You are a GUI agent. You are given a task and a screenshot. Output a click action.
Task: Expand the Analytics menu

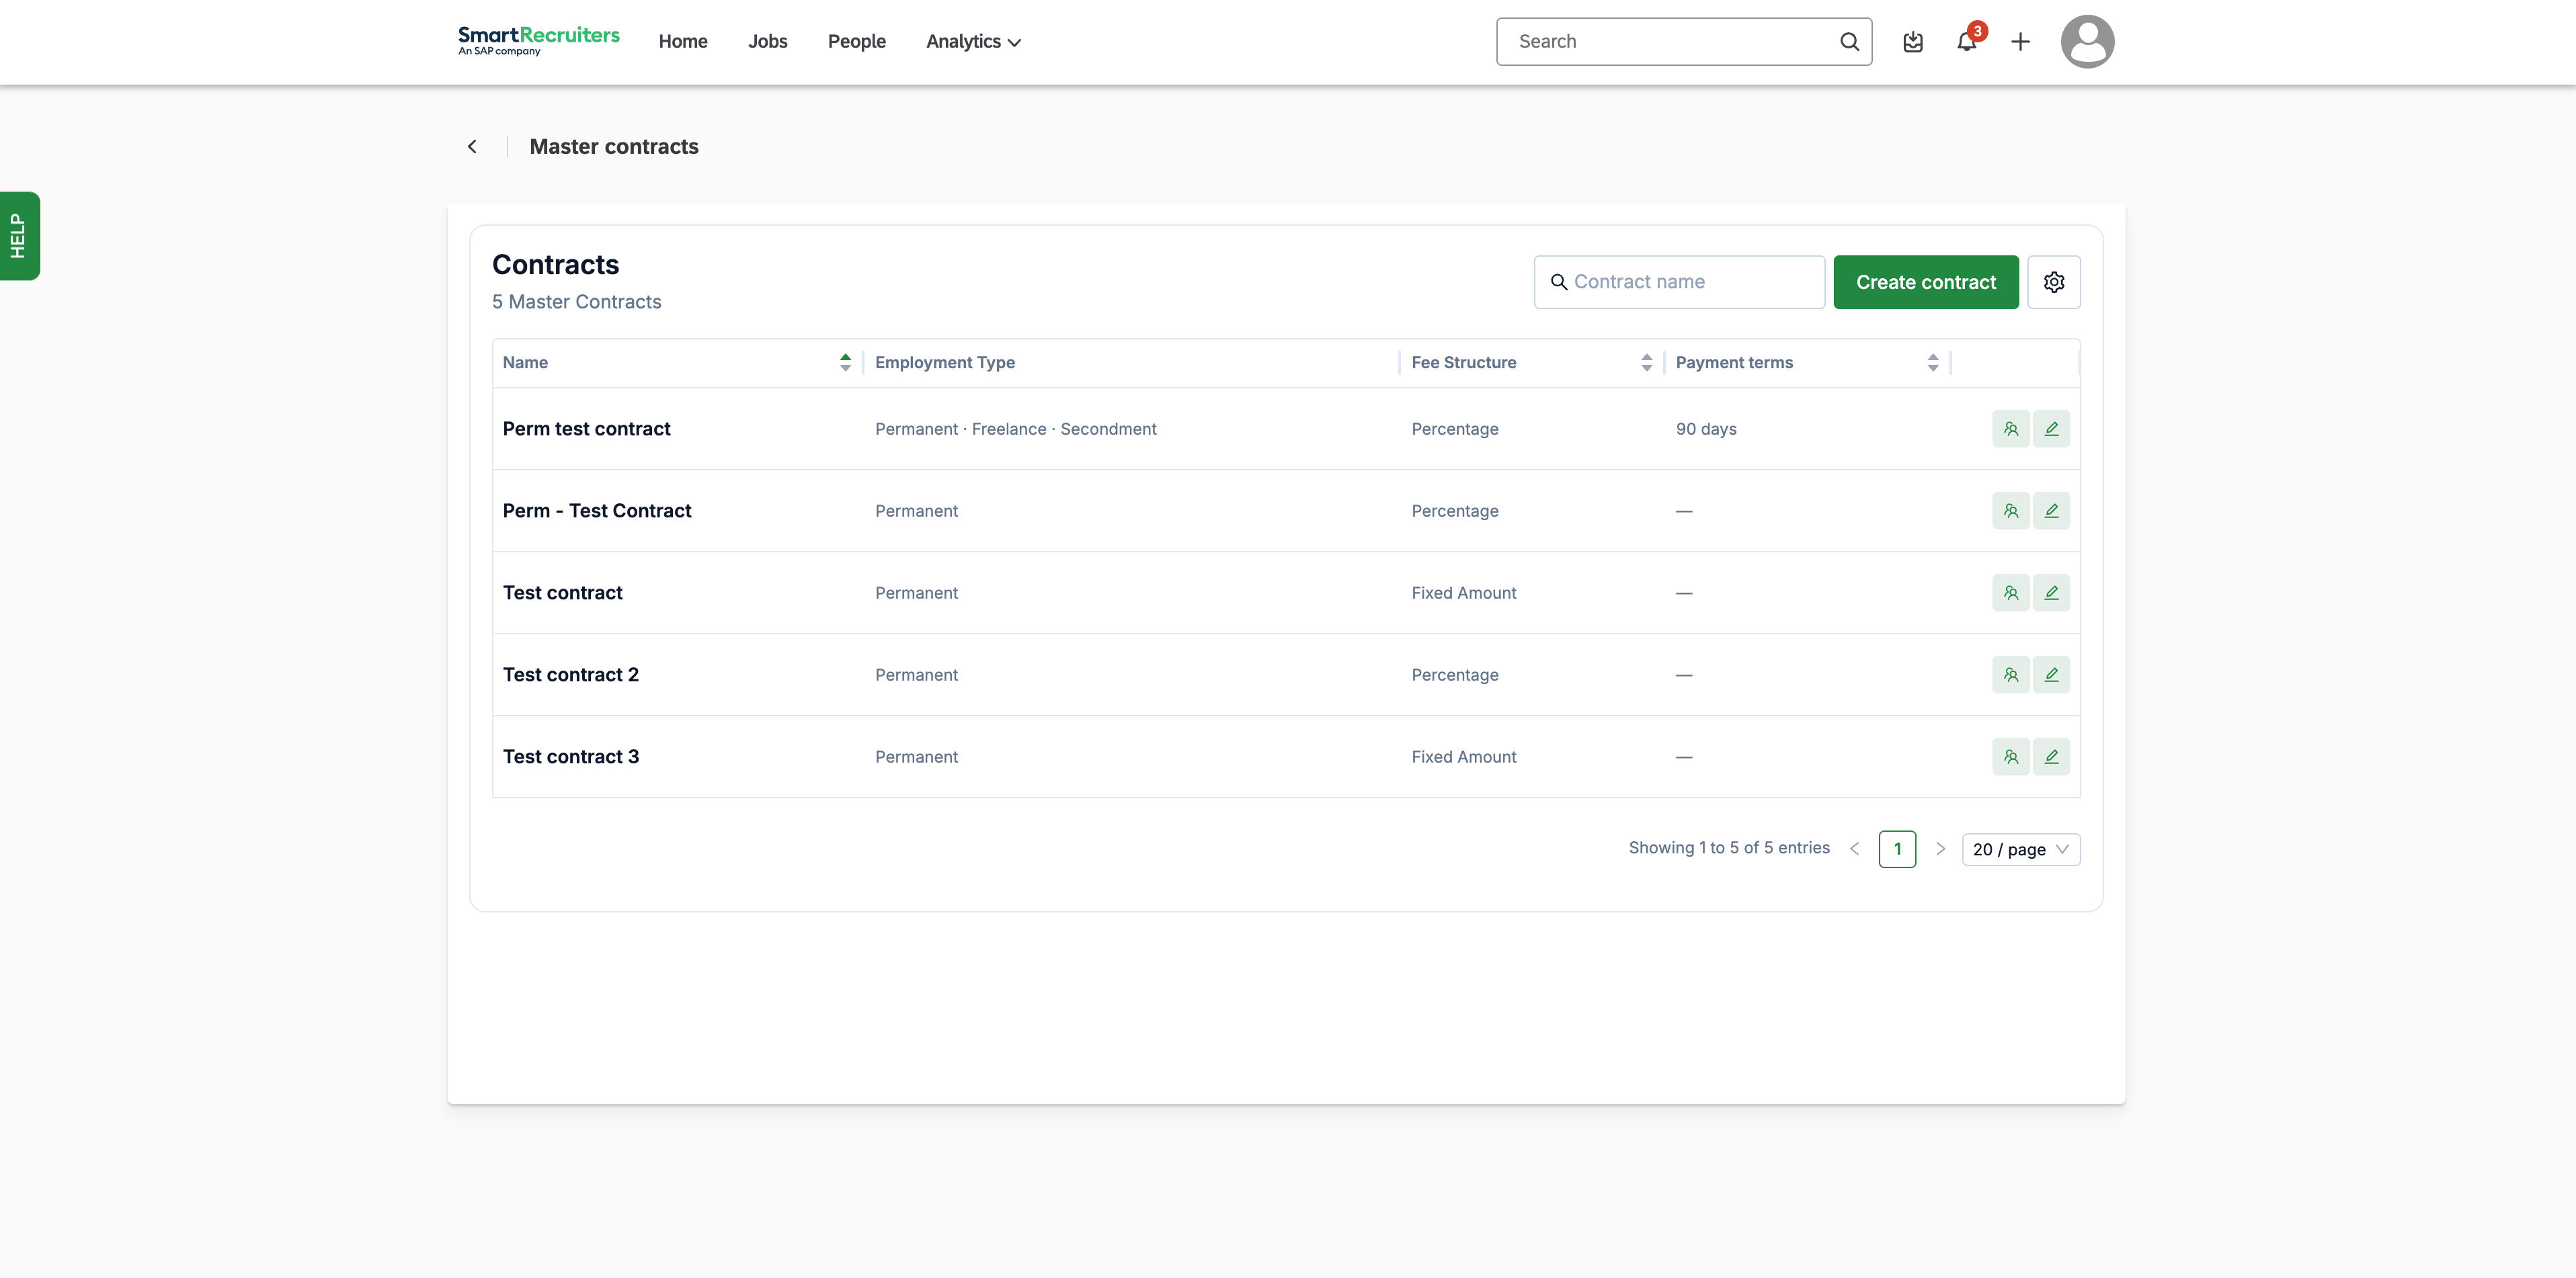point(973,42)
